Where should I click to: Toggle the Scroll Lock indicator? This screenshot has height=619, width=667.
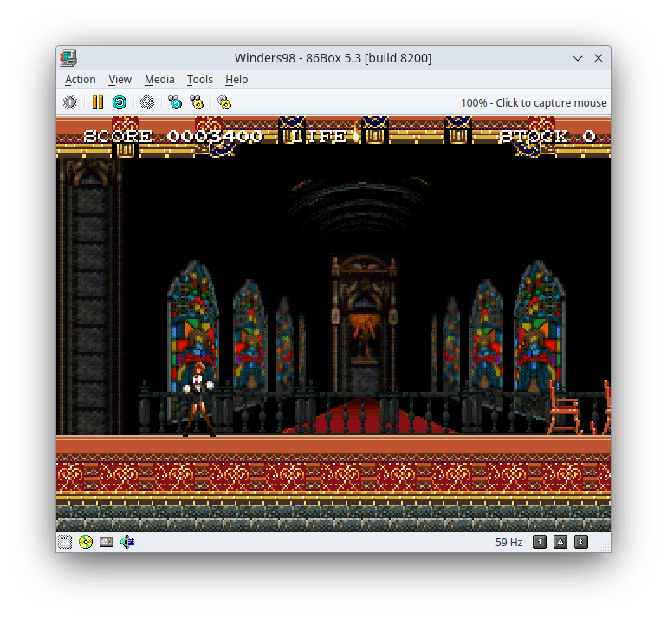(x=581, y=542)
